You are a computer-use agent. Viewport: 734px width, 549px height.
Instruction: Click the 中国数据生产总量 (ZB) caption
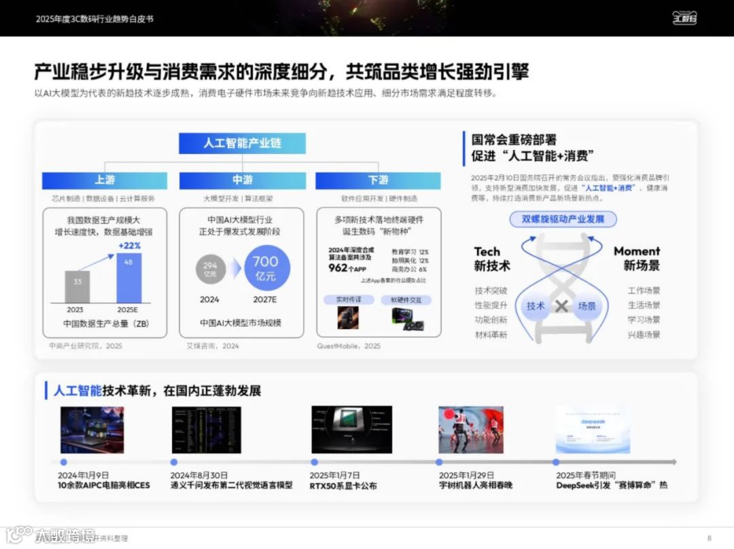[x=106, y=323]
